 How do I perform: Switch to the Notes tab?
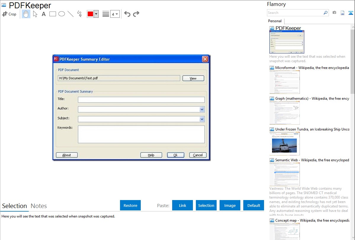(39, 206)
